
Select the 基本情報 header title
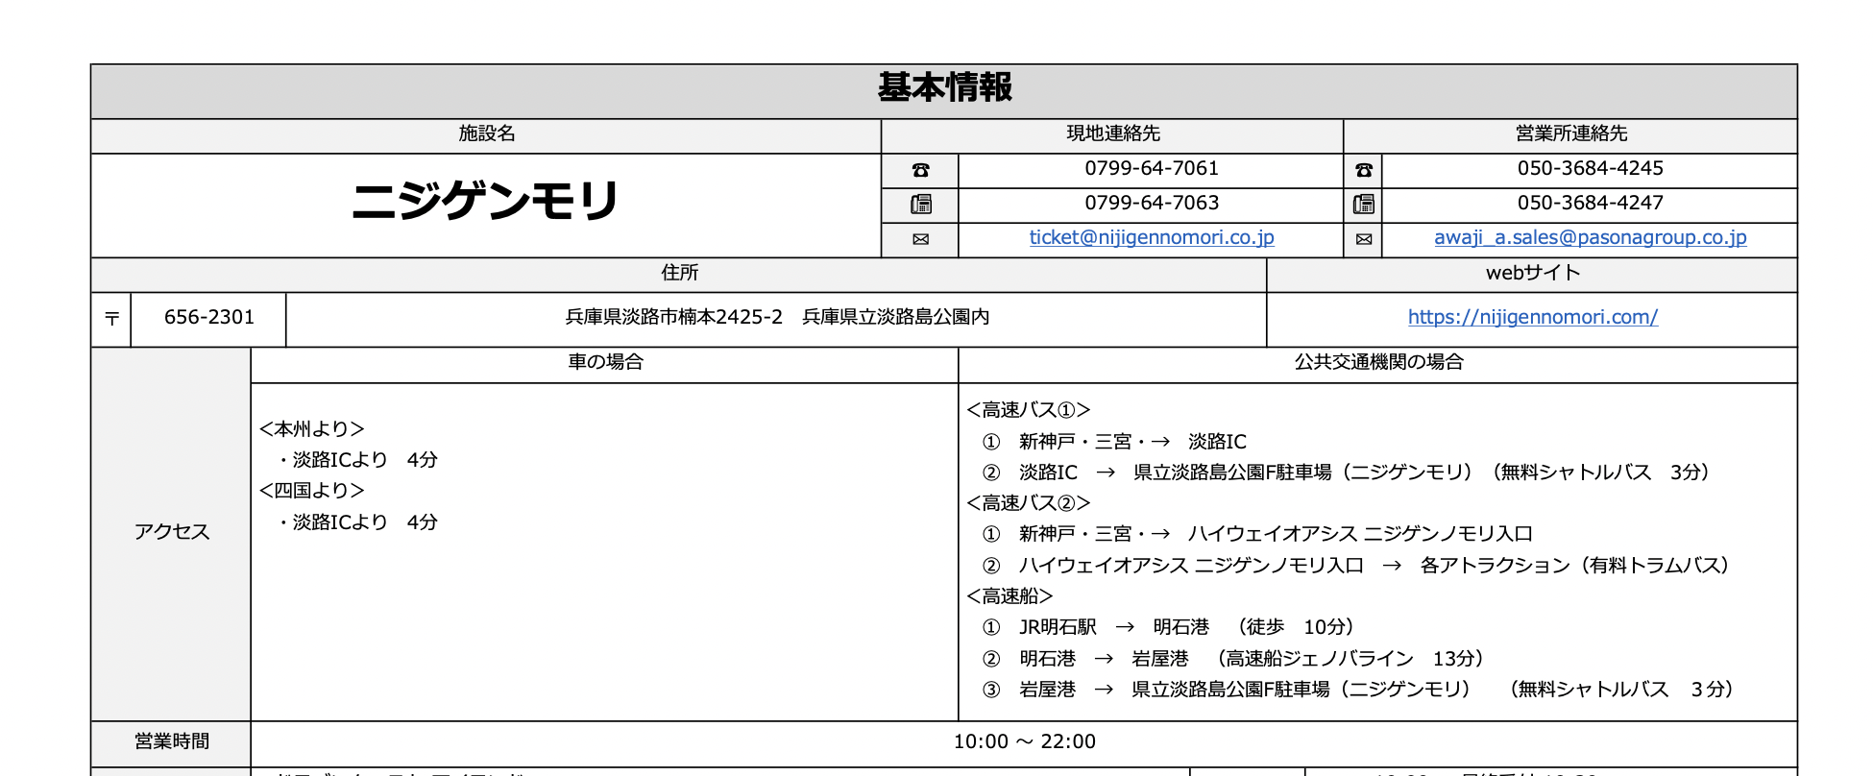coord(944,87)
